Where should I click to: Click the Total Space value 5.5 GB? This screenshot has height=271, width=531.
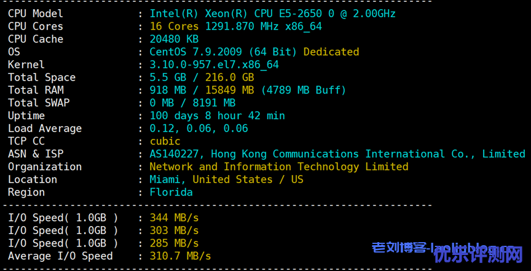pyautogui.click(x=168, y=77)
